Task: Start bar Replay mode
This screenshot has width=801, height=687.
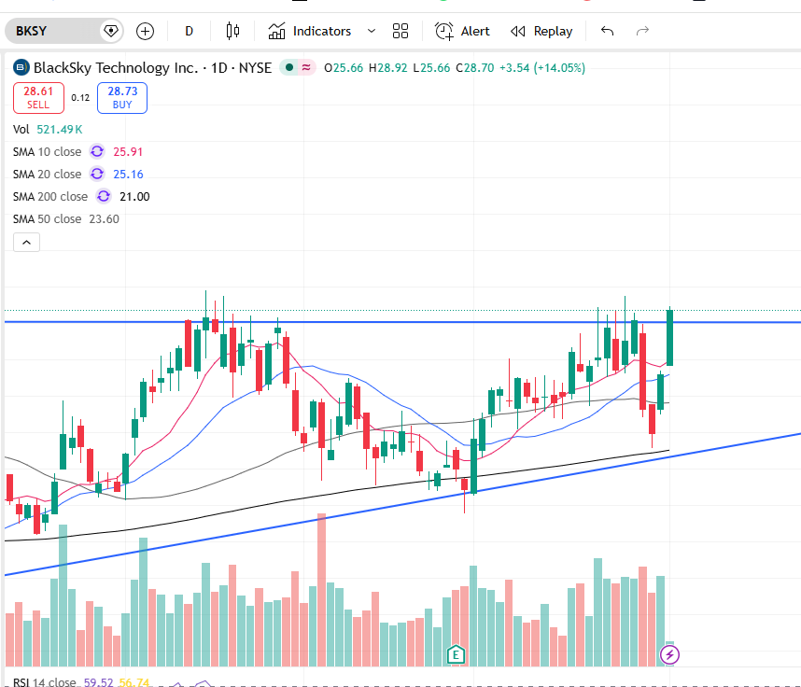Action: tap(541, 31)
